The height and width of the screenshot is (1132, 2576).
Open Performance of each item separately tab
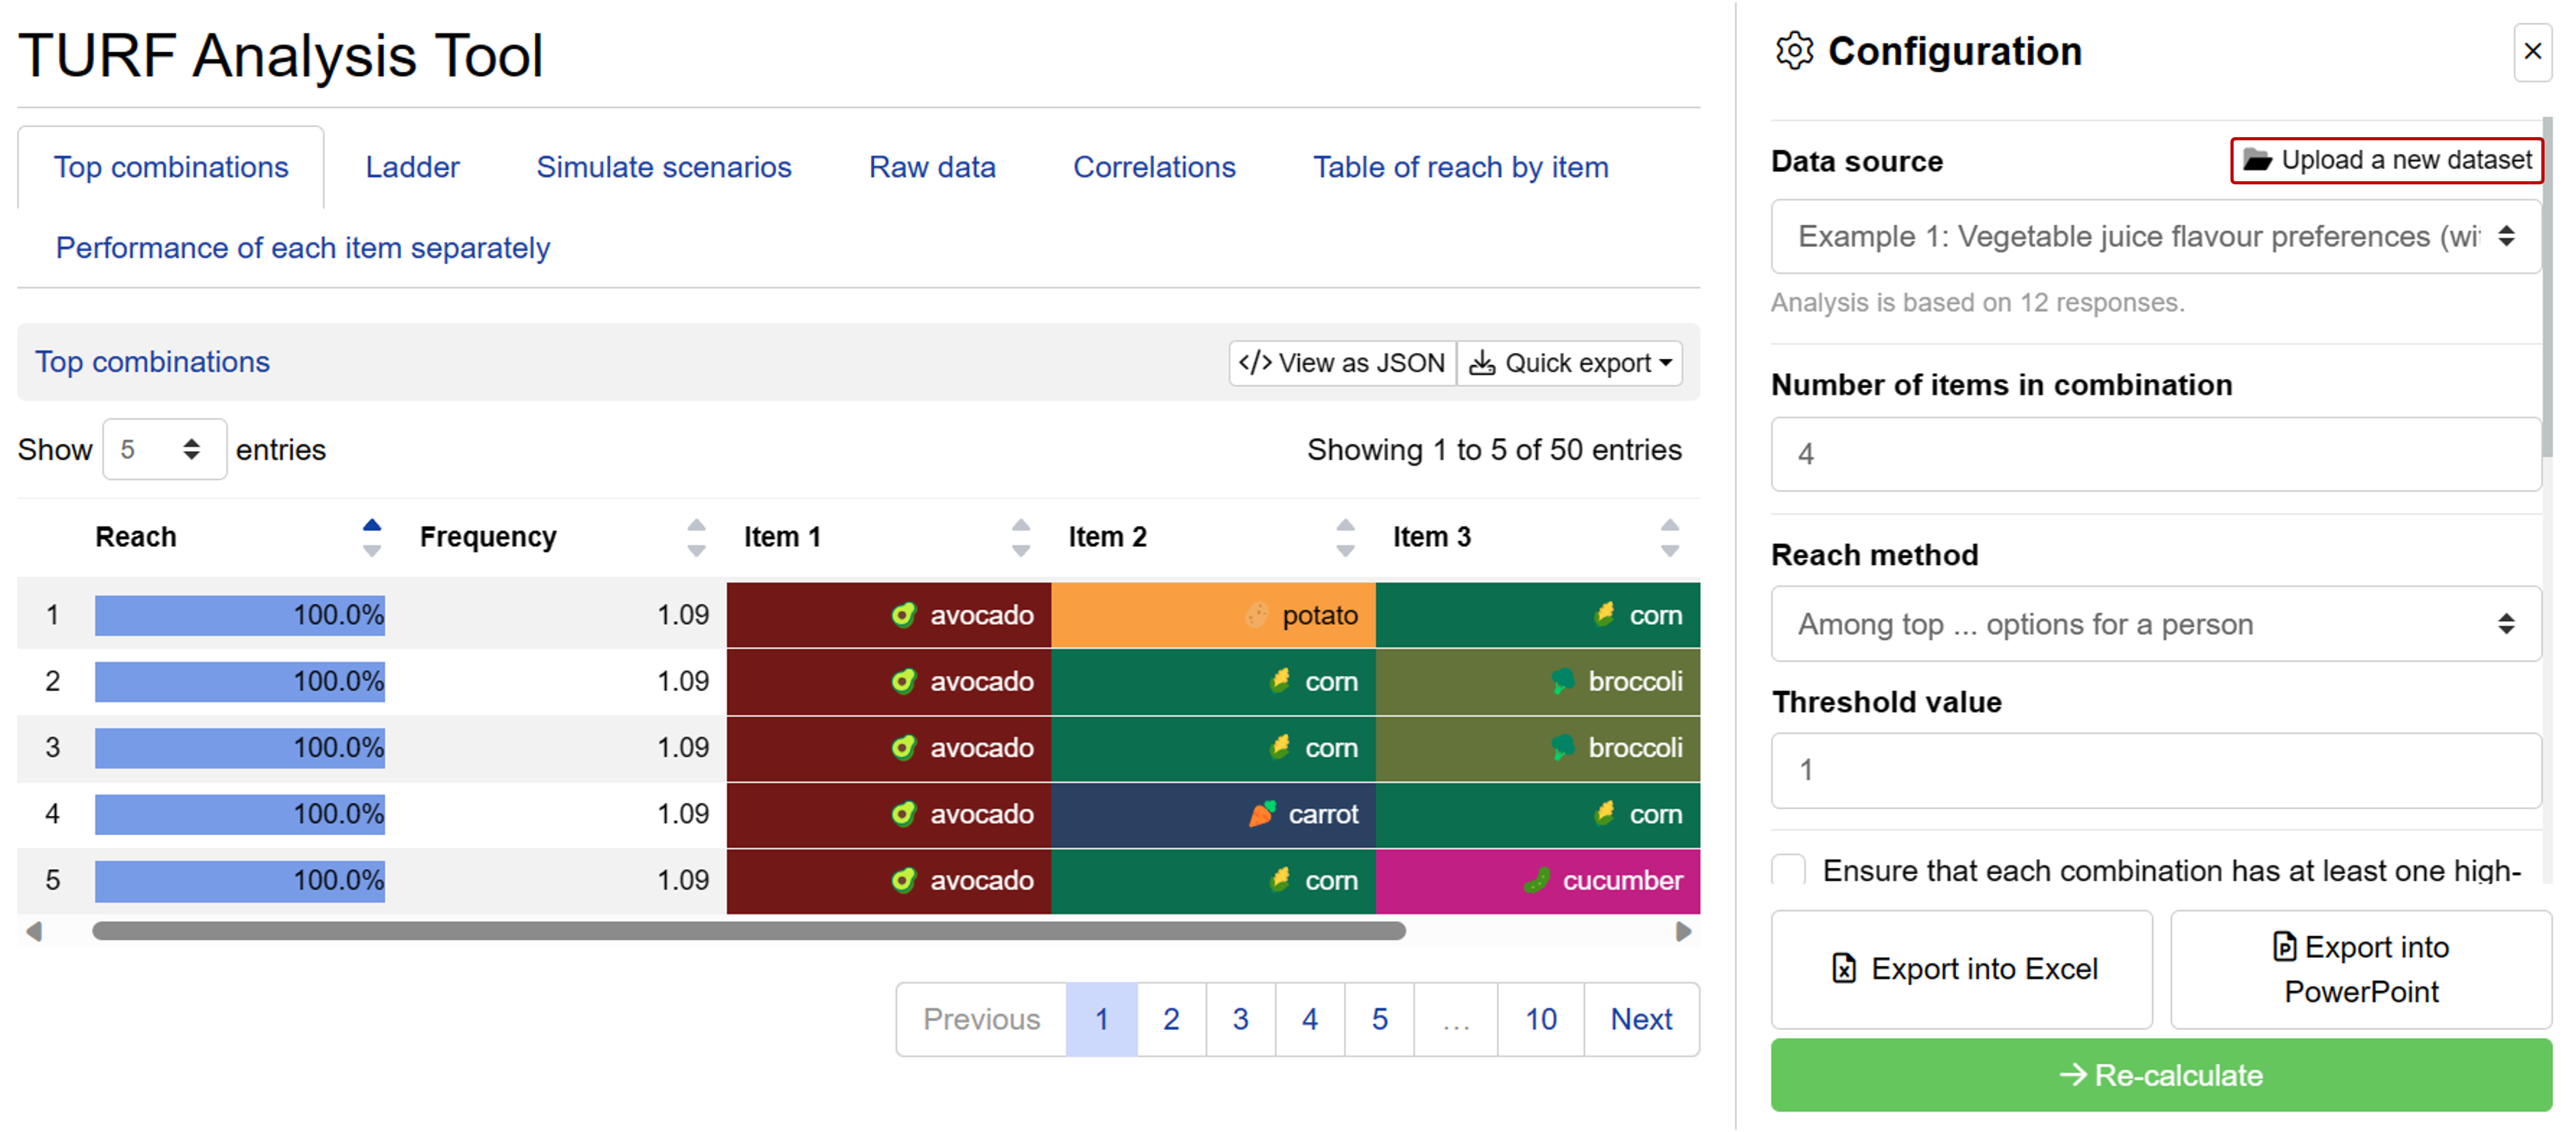302,248
